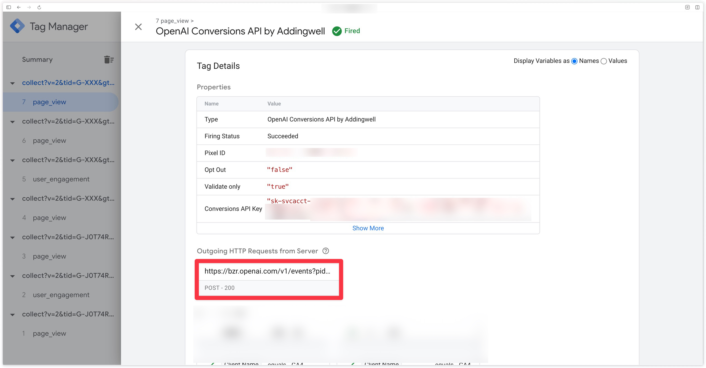The image size is (706, 368).
Task: Click the "false" Opt Out value
Action: click(280, 170)
